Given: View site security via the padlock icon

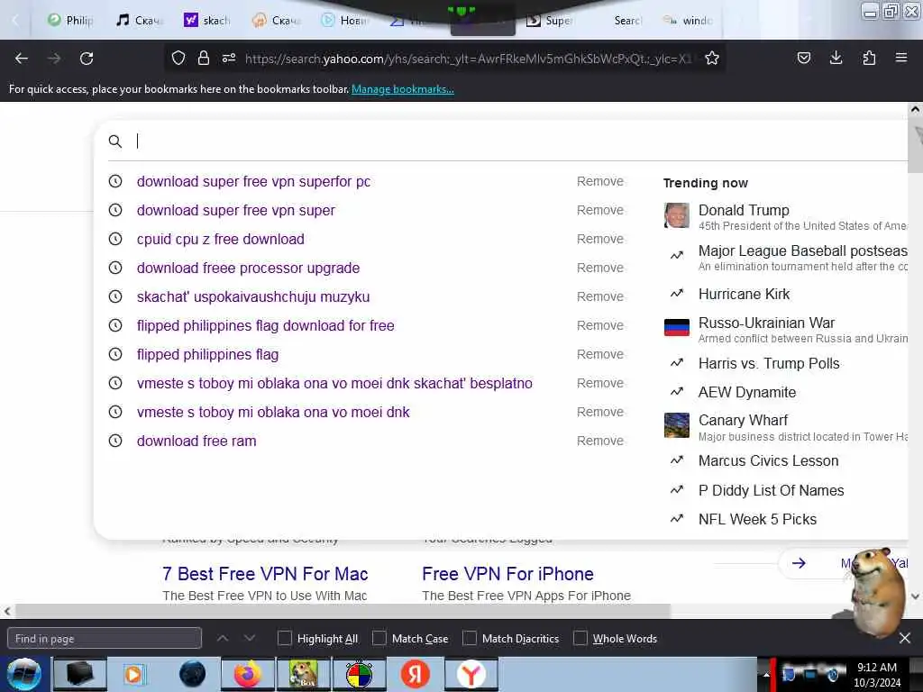Looking at the screenshot, I should 204,58.
